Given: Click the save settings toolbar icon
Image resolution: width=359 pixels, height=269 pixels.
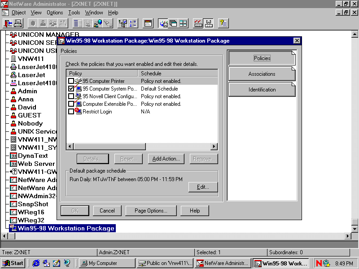Looking at the screenshot, I should 163,23.
